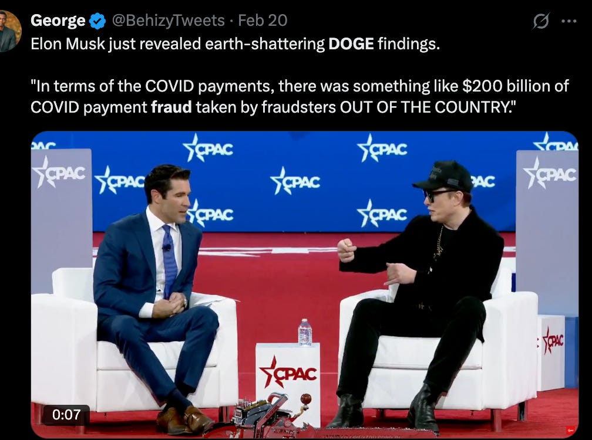Screen dimensions: 592x440
Task: Click the display name George
Action: click(x=58, y=21)
